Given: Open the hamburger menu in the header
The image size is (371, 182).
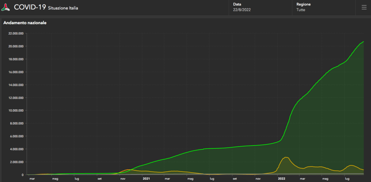Looking at the screenshot, I should pyautogui.click(x=364, y=7).
